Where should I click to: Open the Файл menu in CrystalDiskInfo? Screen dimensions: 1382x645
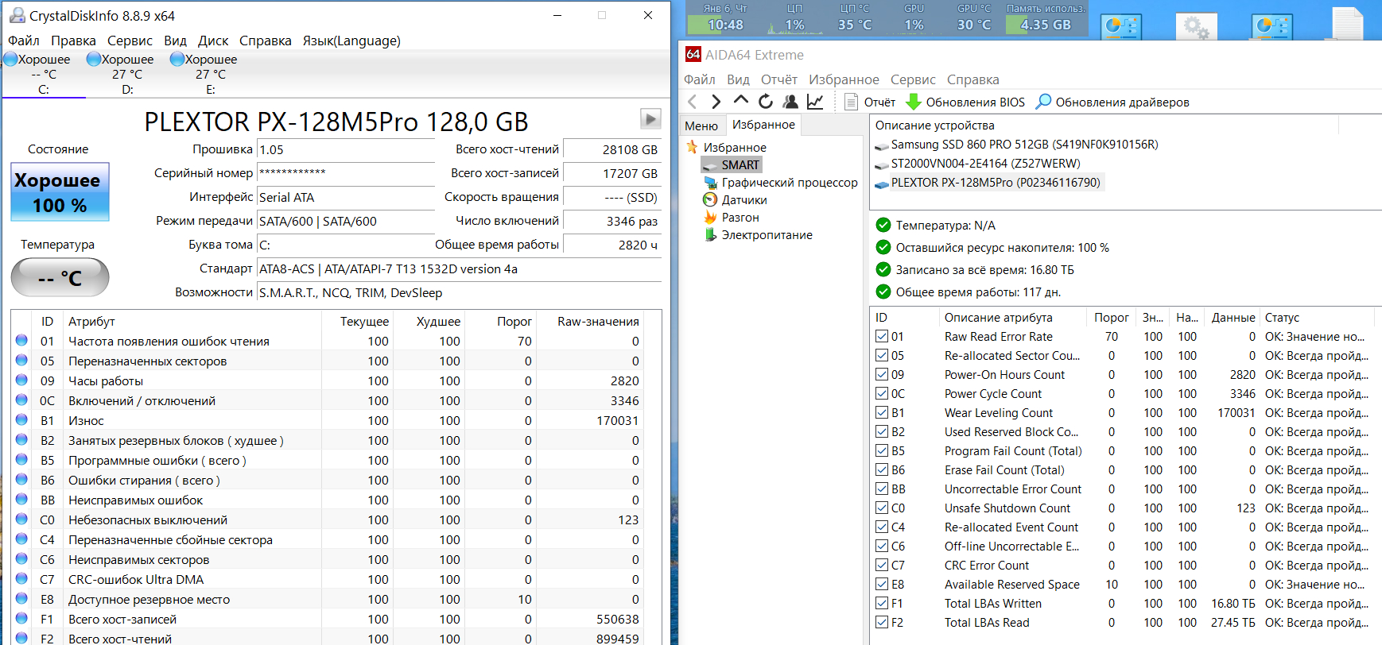coord(24,41)
